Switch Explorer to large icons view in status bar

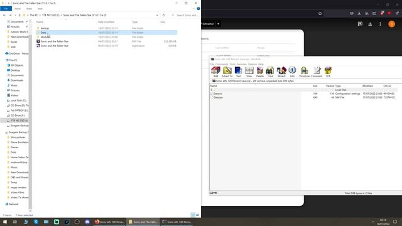click(197, 215)
